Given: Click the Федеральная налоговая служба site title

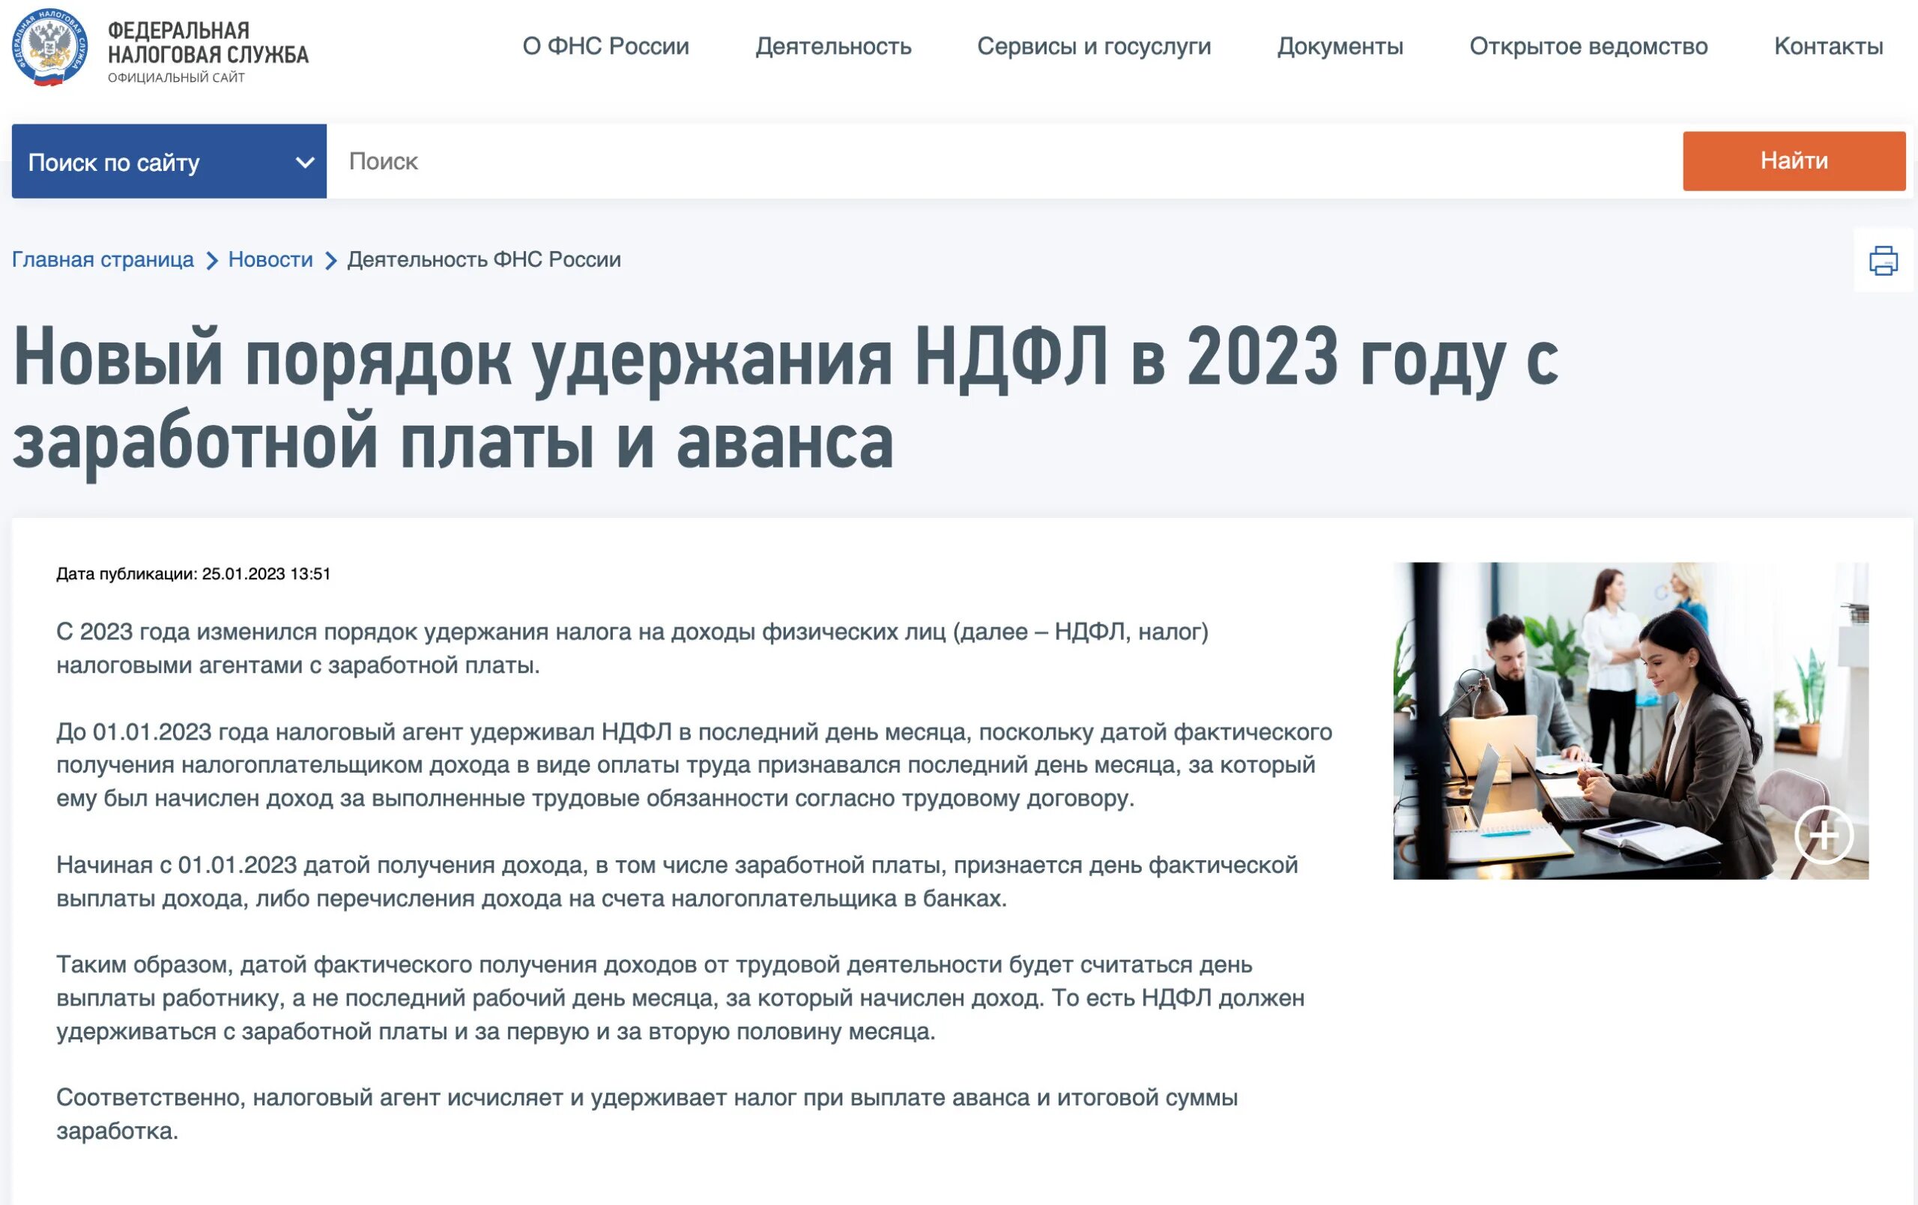Looking at the screenshot, I should coord(208,42).
